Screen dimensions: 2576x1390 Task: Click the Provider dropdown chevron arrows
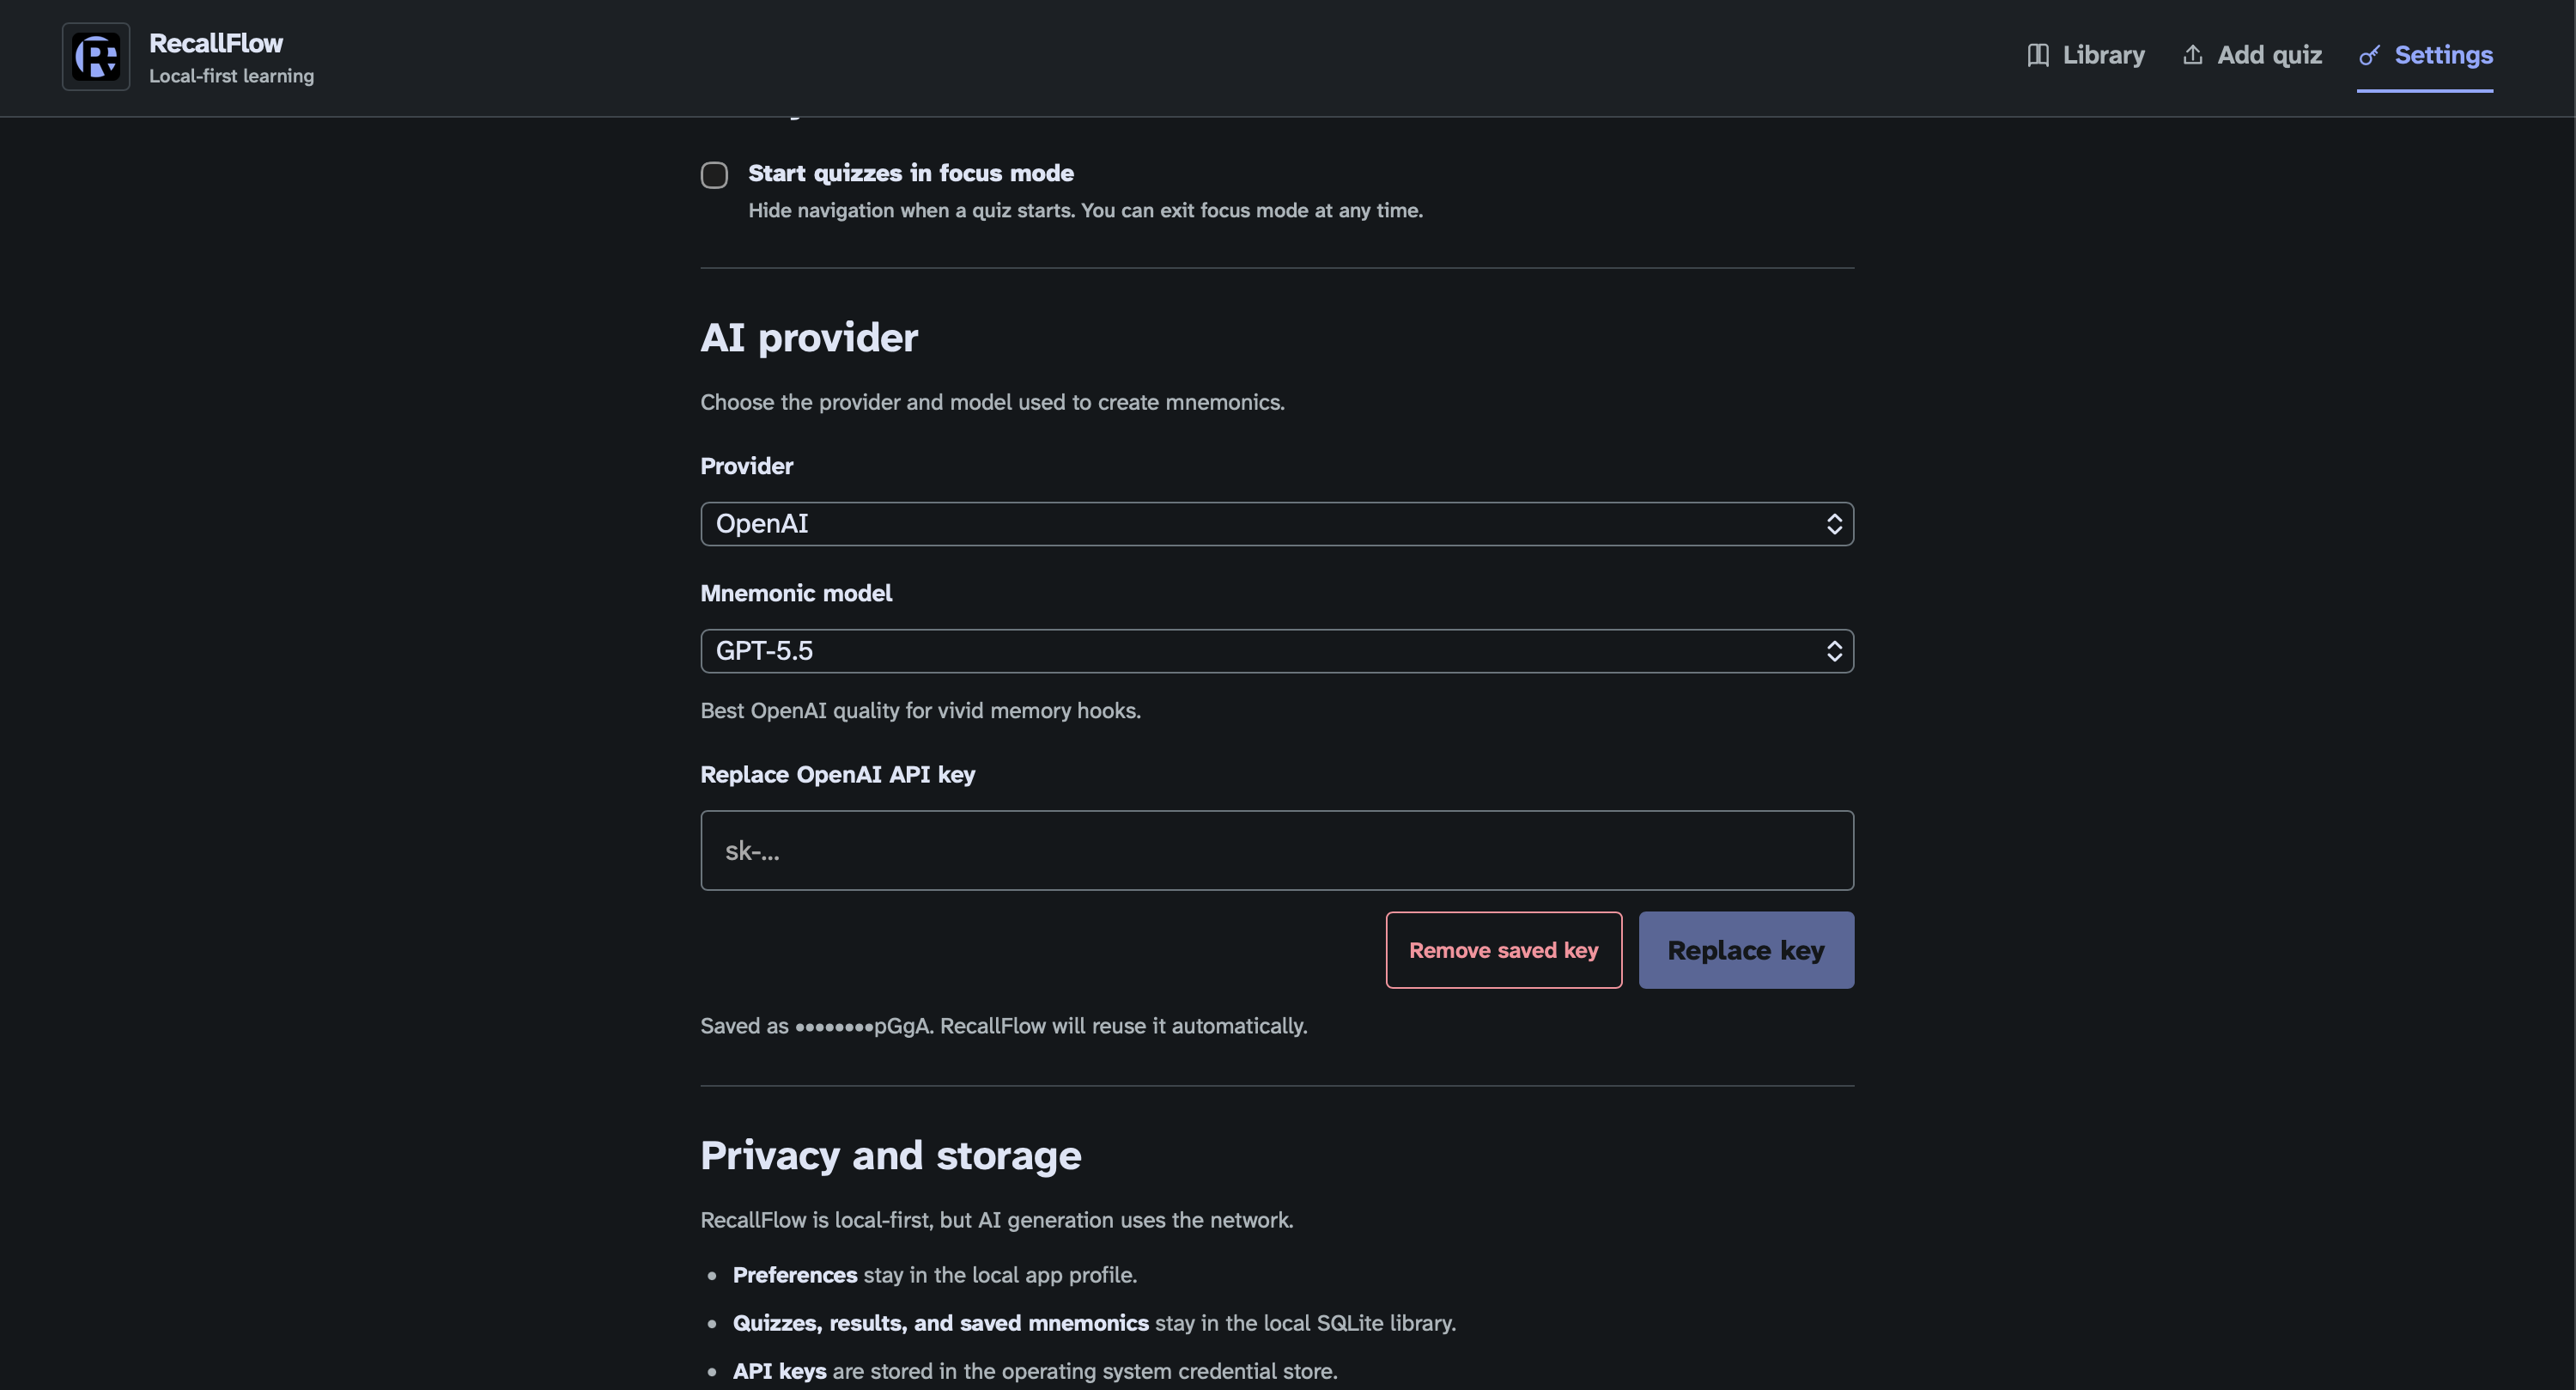click(x=1834, y=524)
